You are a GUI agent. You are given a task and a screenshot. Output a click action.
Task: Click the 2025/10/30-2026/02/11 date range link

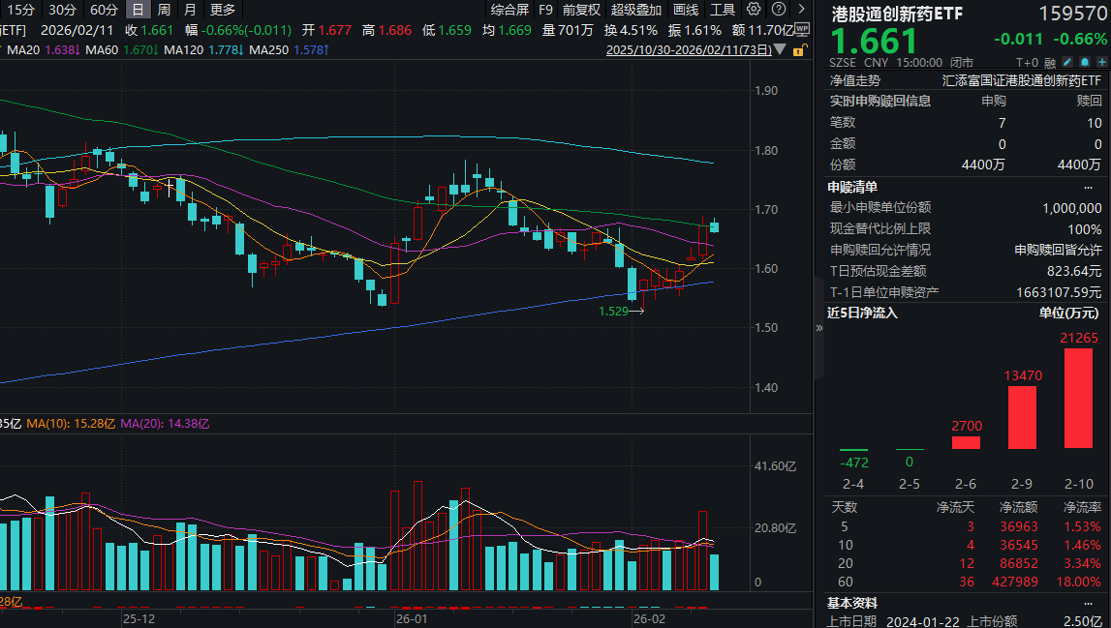[x=689, y=50]
